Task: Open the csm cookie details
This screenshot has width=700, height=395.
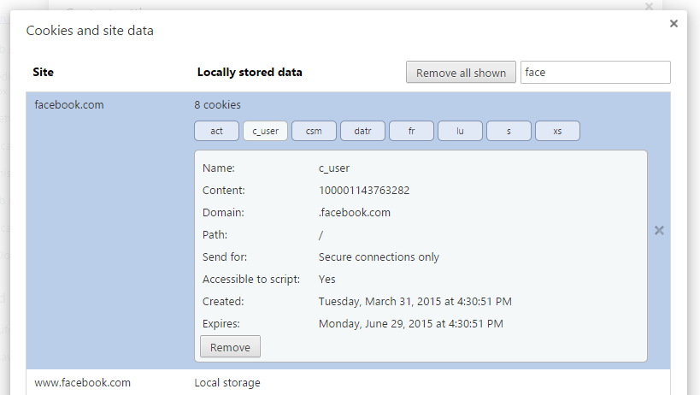Action: pyautogui.click(x=314, y=131)
